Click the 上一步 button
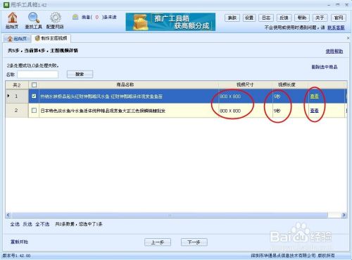 [x=158, y=242]
